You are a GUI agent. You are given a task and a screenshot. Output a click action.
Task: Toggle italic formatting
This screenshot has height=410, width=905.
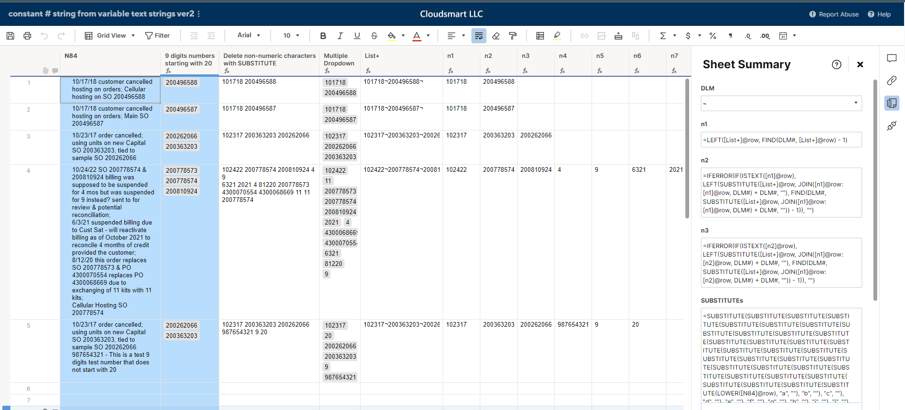340,36
